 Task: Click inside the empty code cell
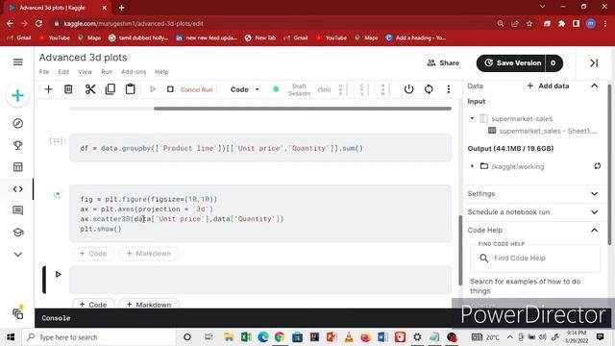260,280
